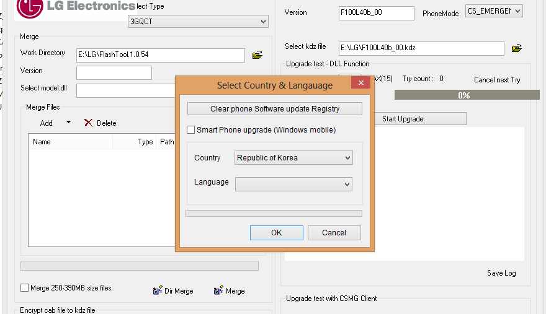Sort by the Type column header
Viewport: 546px width, 314px height.
134,142
